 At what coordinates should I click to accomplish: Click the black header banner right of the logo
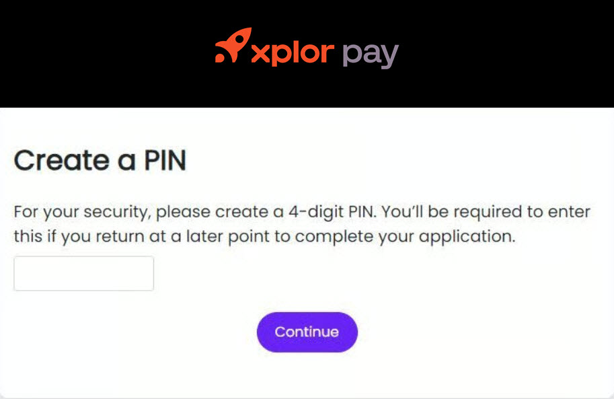click(x=511, y=54)
